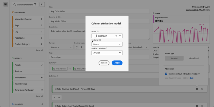This screenshot has width=214, height=107.
Task: Click calculator icon on Web Sessions
Action: click(x=42, y=78)
